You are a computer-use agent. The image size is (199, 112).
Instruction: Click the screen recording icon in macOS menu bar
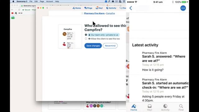[x=117, y=1]
